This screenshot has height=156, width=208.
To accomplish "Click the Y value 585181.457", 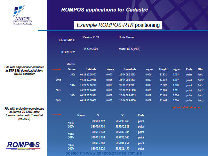I will point(122,149).
